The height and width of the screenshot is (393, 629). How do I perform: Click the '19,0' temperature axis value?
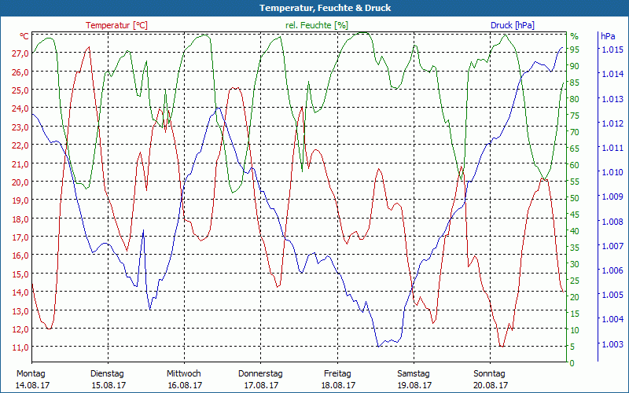(x=20, y=200)
